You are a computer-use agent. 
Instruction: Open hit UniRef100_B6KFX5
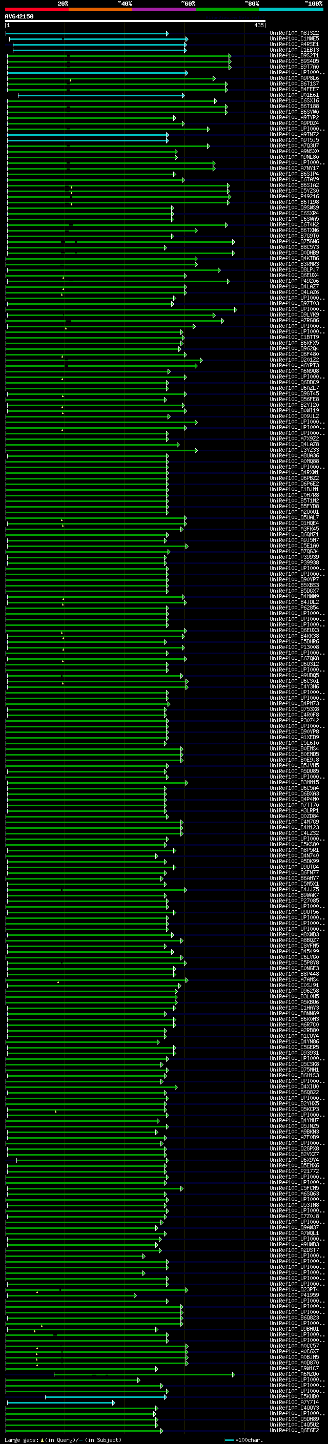294,343
